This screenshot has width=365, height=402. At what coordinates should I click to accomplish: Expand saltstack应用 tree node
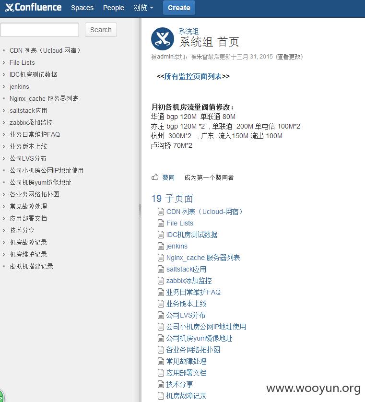pos(3,110)
